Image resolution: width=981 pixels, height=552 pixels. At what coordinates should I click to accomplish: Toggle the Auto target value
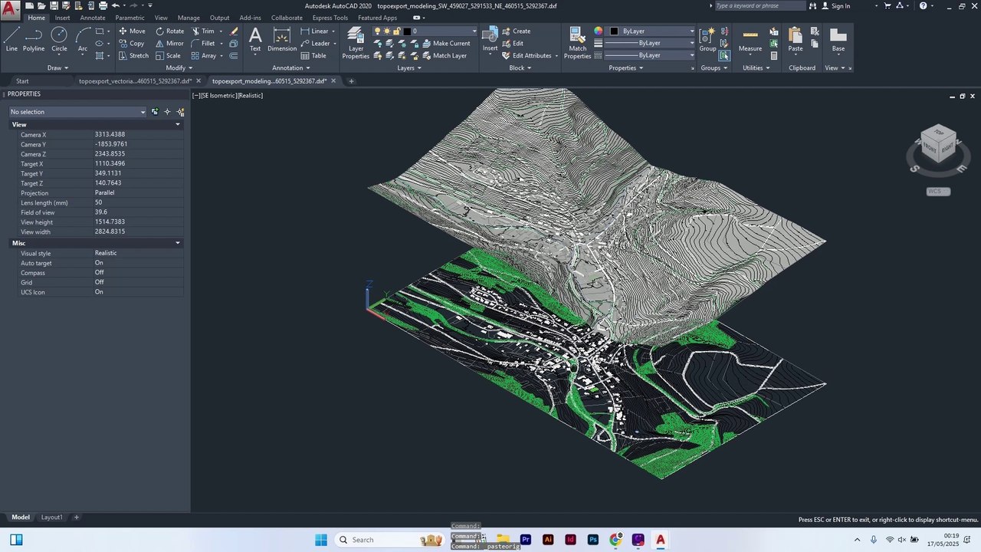coord(138,263)
